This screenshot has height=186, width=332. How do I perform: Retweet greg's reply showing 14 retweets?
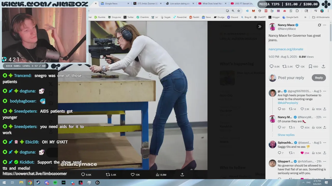291,109
